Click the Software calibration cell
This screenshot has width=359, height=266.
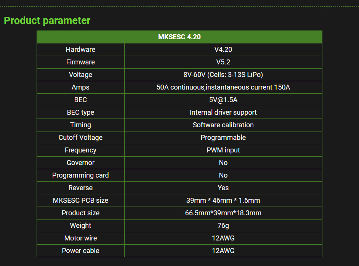point(223,125)
